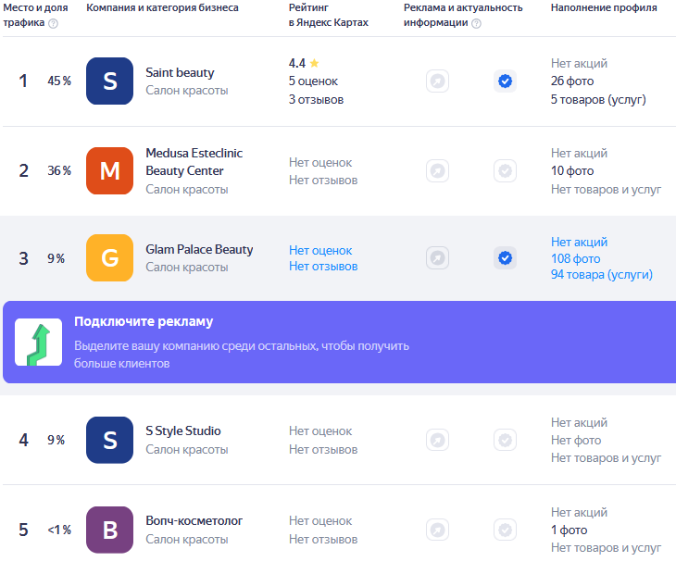Click the advertising arrow icon for S Style Studio
Image resolution: width=676 pixels, height=574 pixels.
click(438, 440)
